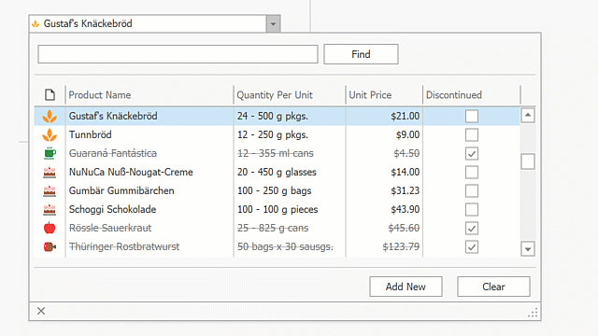598x336 pixels.
Task: Click the green cup icon for Guaraná Fantástica
Action: coord(50,153)
